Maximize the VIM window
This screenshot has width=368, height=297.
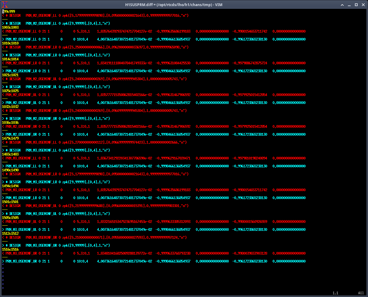point(356,5)
